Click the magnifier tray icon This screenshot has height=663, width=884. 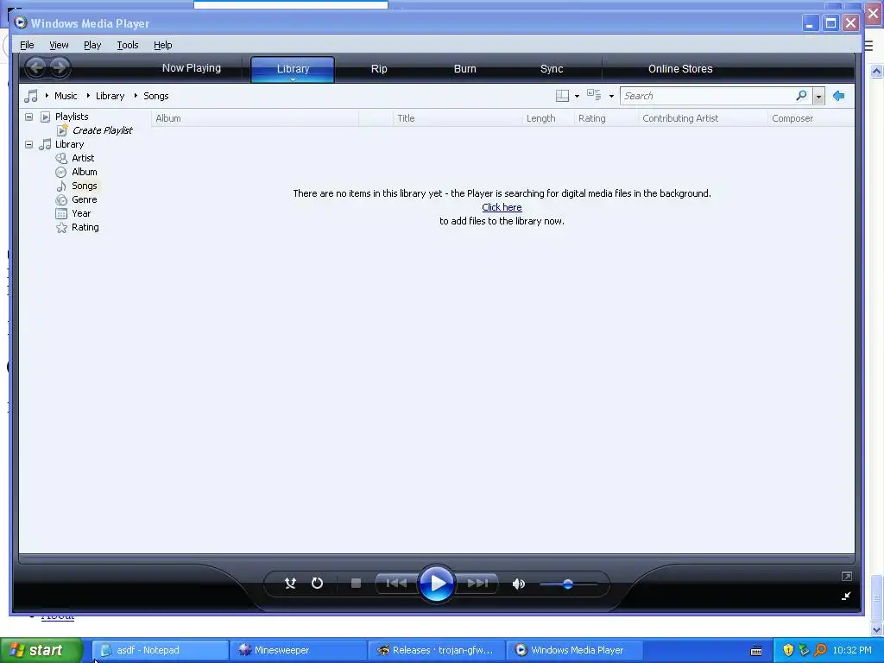820,650
